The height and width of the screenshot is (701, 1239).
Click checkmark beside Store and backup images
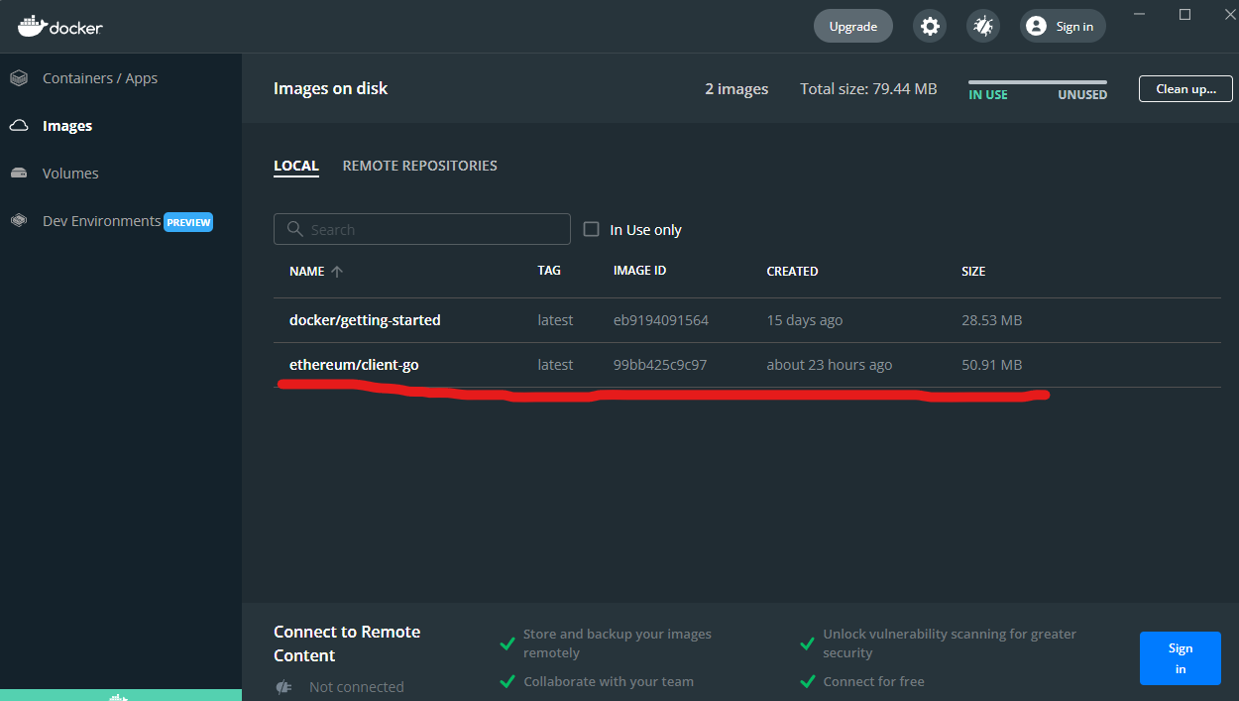(507, 643)
